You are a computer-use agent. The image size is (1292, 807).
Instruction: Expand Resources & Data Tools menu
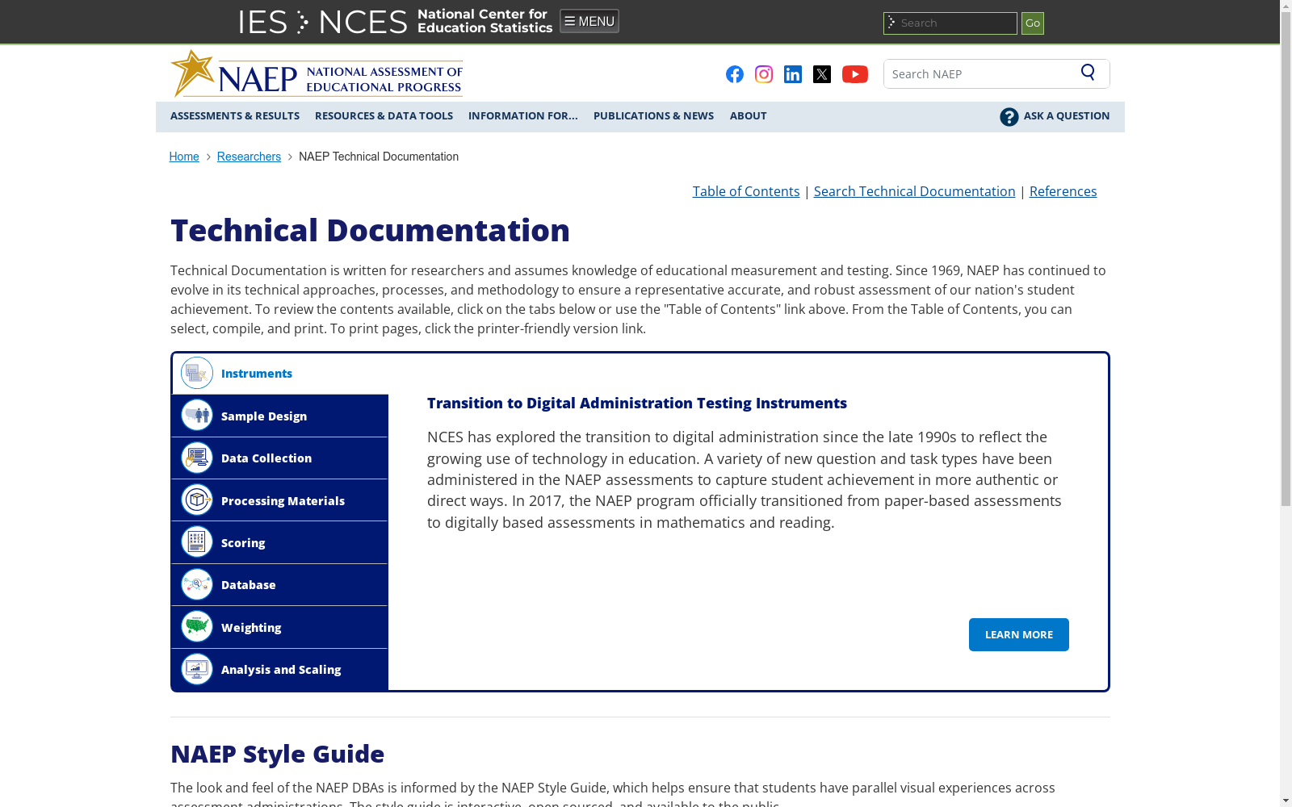[384, 116]
